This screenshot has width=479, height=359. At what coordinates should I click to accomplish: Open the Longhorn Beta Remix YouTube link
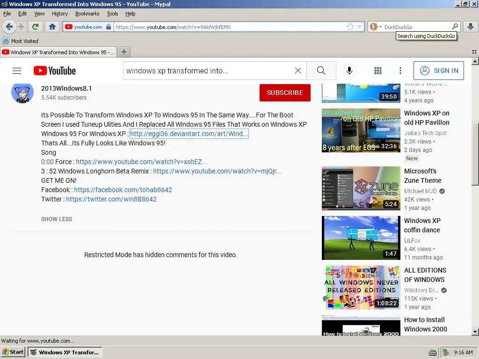[217, 171]
